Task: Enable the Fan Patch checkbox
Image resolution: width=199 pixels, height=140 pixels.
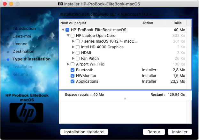Action: point(78,59)
